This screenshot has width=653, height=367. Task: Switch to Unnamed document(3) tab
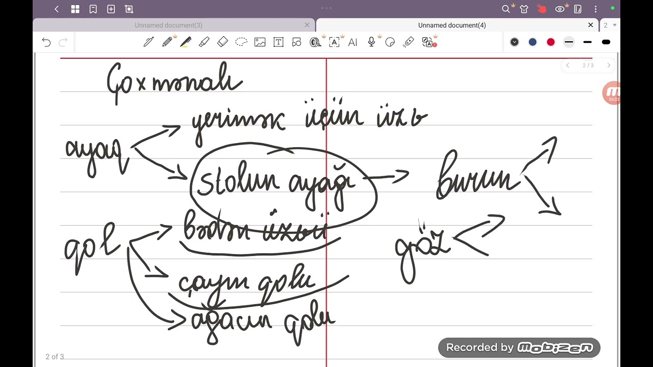pyautogui.click(x=168, y=25)
